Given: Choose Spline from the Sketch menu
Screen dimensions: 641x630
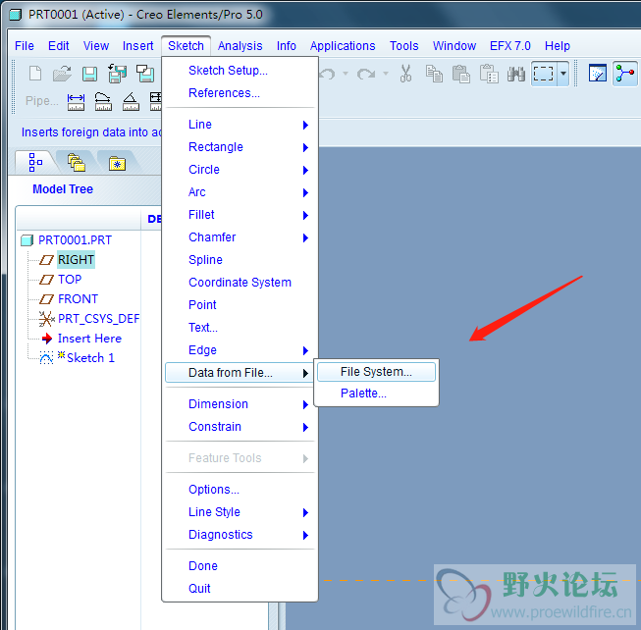Looking at the screenshot, I should (x=240, y=260).
